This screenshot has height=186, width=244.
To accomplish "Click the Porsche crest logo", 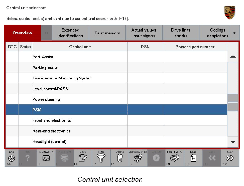I will click(230, 12).
